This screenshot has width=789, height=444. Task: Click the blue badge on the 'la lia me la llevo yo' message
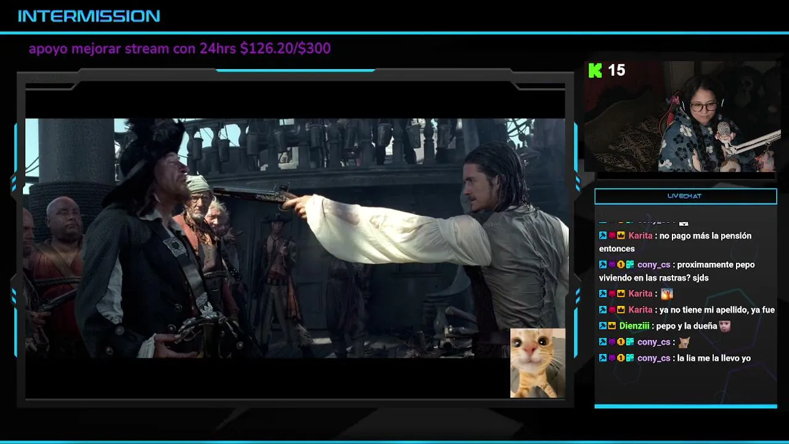[603, 358]
